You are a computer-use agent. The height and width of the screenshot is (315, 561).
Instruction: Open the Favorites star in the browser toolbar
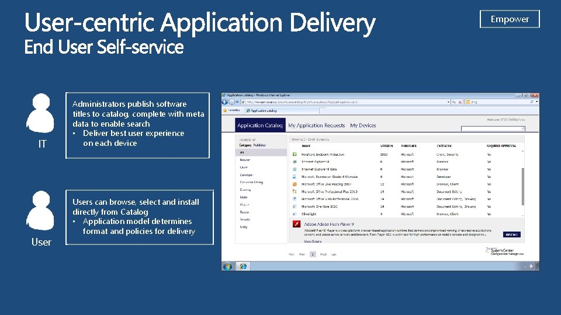coord(225,110)
